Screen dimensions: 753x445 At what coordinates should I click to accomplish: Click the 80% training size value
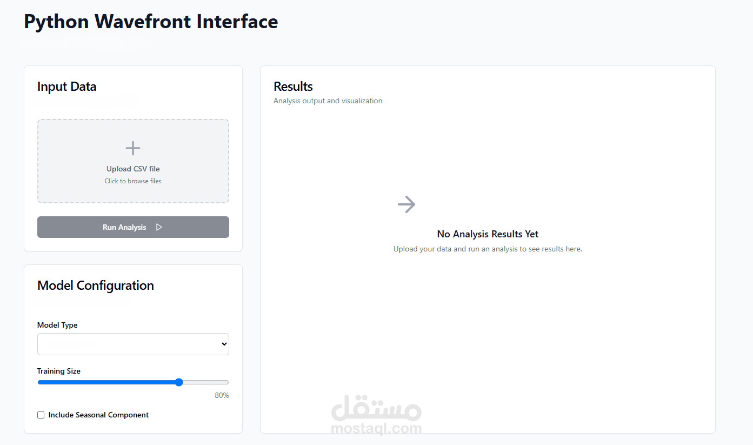(x=222, y=395)
